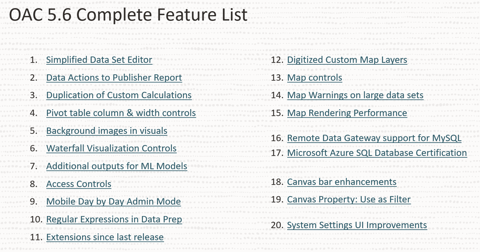
Task: Open Additional outputs for ML Models
Action: (x=117, y=166)
